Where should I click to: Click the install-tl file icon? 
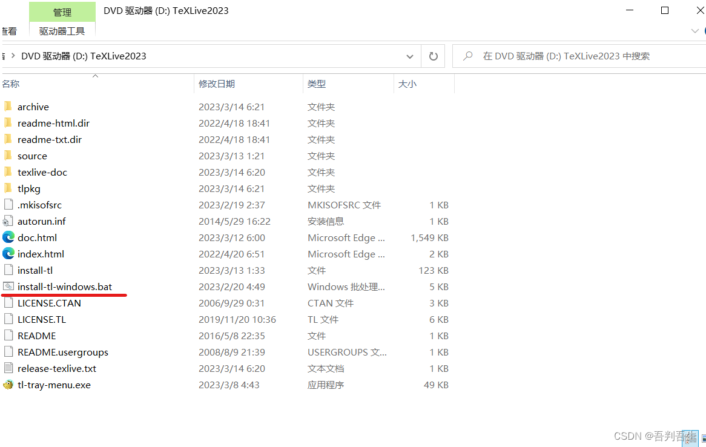(8, 270)
